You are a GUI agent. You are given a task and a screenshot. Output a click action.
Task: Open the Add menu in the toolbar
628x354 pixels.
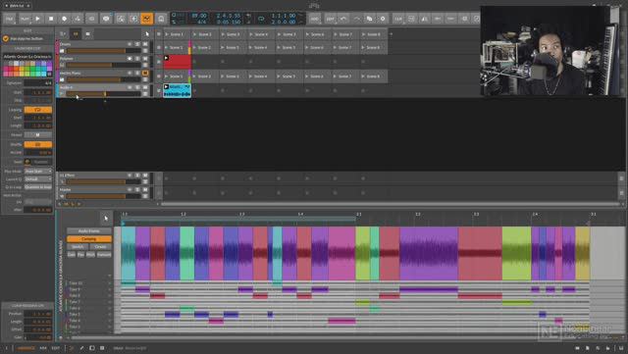coord(315,19)
